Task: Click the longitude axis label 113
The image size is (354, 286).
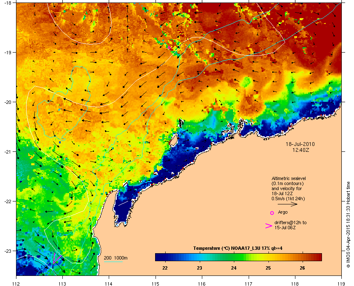Action: coord(62,283)
